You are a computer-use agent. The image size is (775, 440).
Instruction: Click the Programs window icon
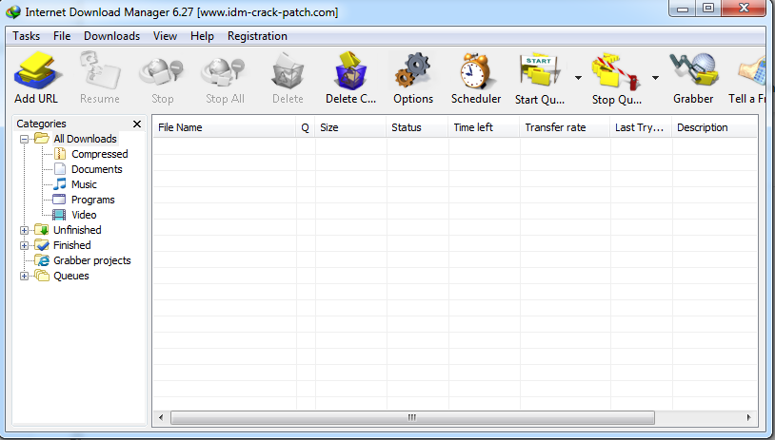coord(59,200)
